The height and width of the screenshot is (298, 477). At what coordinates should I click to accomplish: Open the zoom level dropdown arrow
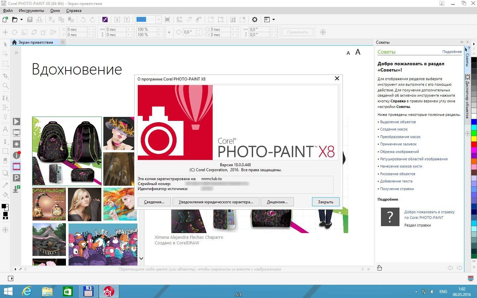point(158,20)
